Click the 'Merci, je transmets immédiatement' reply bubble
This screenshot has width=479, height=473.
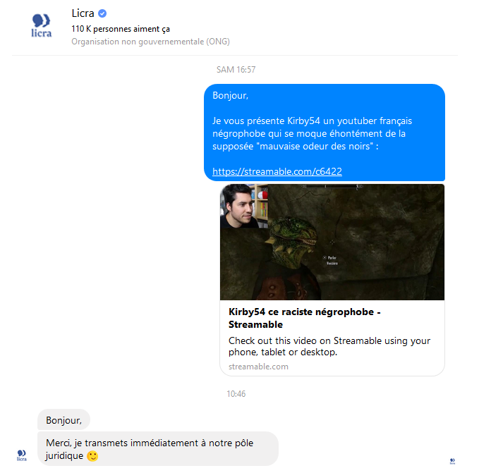click(157, 449)
